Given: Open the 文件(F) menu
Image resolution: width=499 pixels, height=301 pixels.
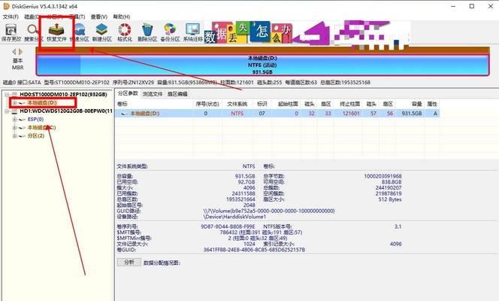Looking at the screenshot, I should point(11,17).
